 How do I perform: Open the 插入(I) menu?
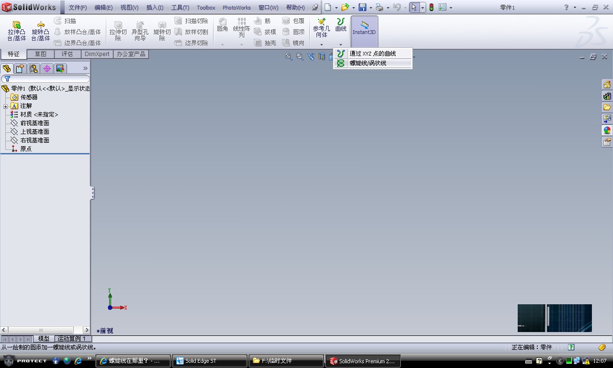tap(155, 8)
